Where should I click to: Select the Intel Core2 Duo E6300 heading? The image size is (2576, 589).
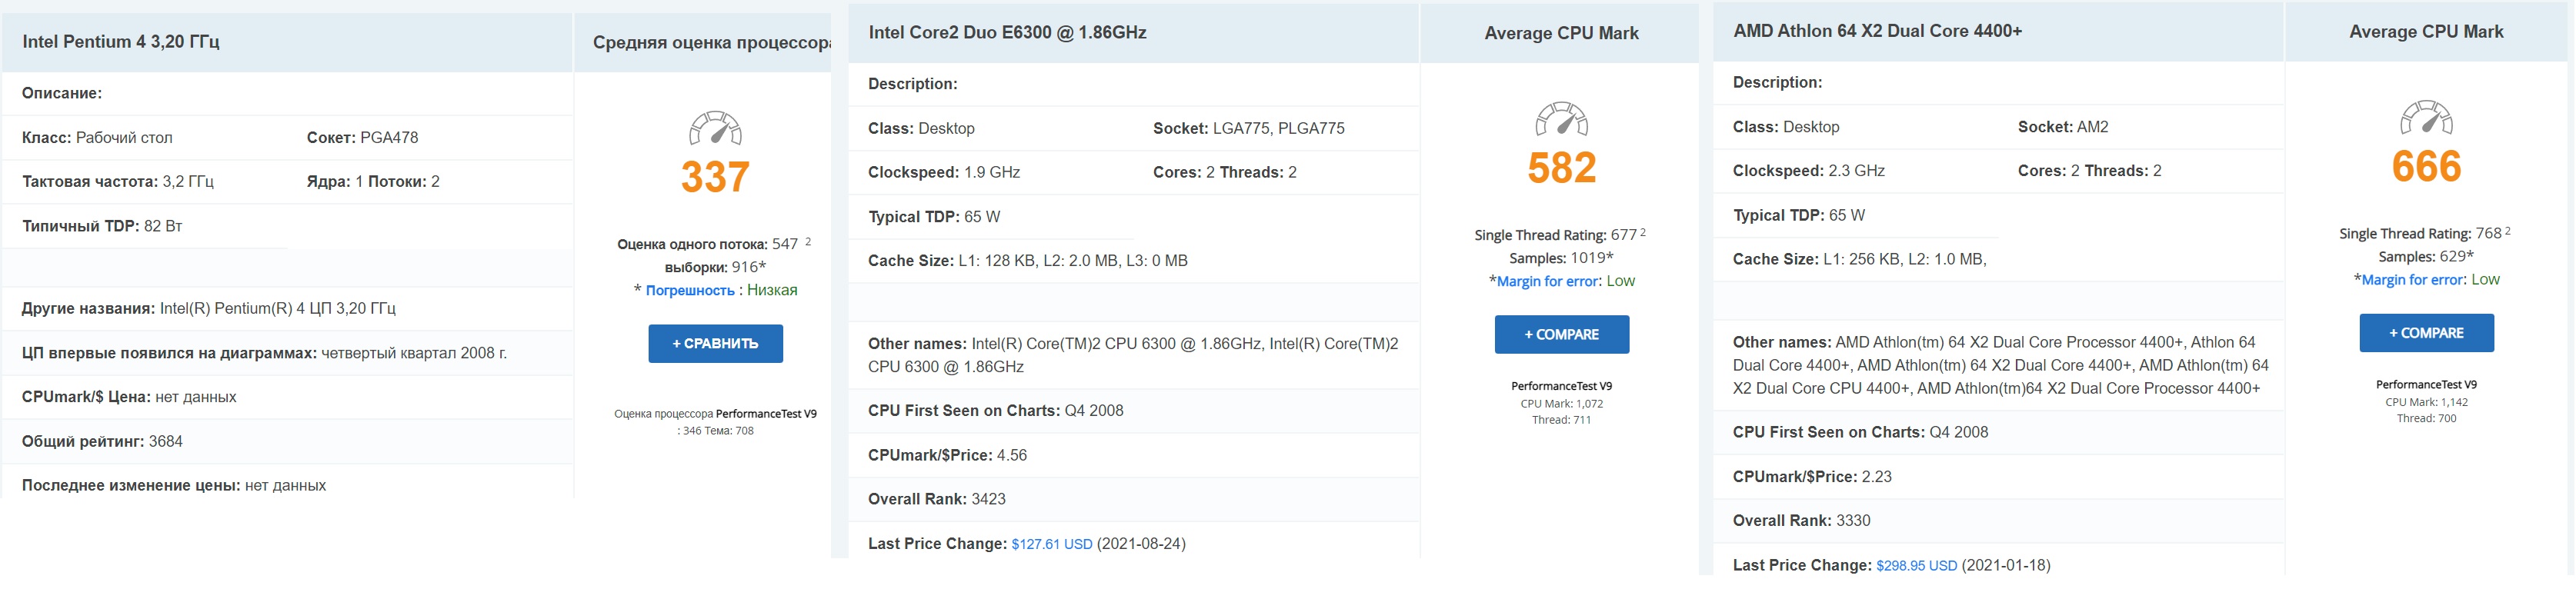tap(1007, 33)
